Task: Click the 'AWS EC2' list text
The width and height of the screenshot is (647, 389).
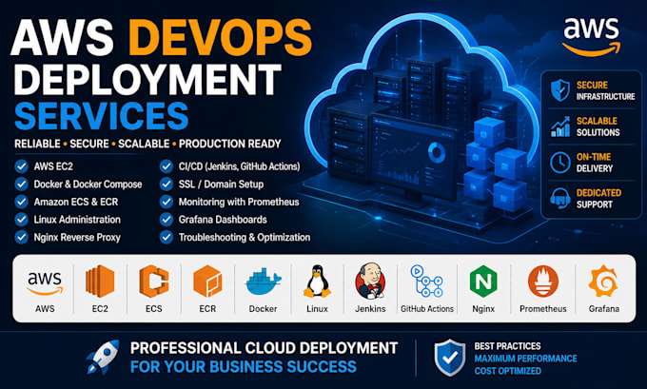Action: tap(53, 166)
